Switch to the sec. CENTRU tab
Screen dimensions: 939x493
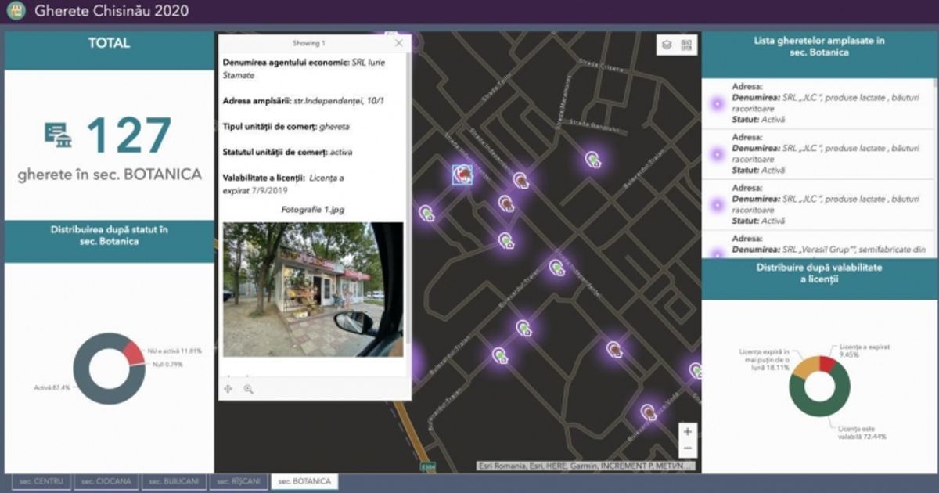click(41, 481)
